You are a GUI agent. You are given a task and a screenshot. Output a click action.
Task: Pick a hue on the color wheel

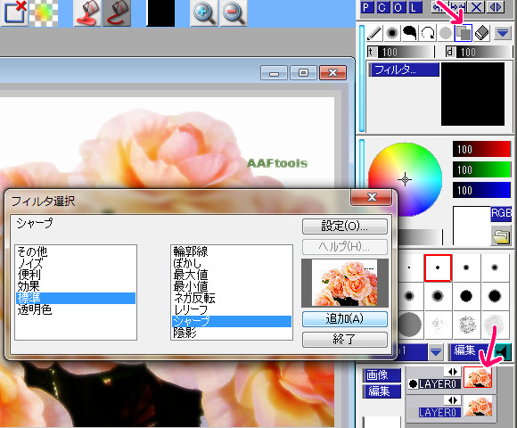pos(405,179)
